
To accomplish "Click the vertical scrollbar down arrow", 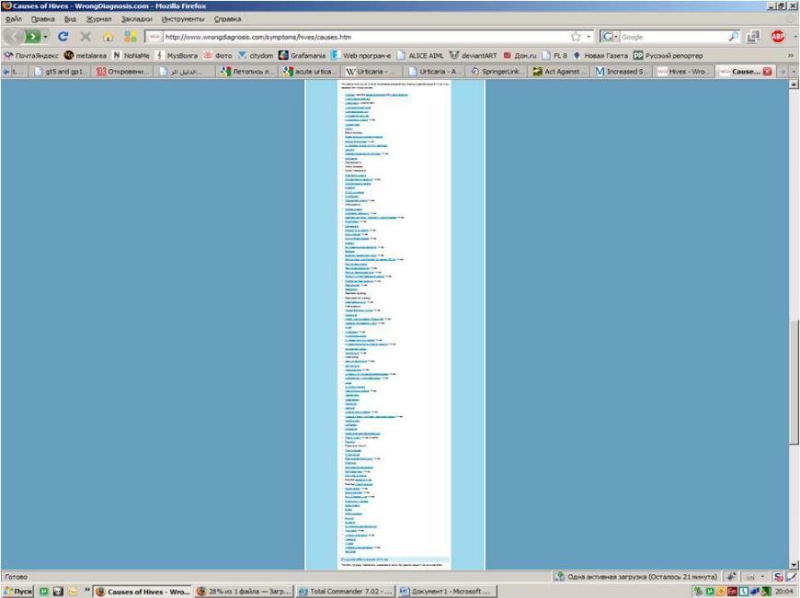I will pyautogui.click(x=794, y=564).
